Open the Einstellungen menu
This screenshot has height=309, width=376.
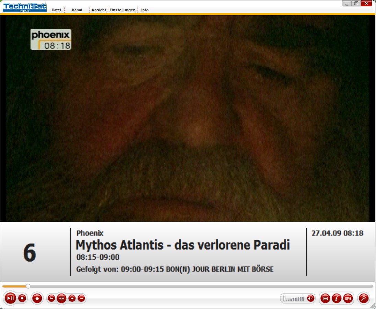[x=122, y=10]
